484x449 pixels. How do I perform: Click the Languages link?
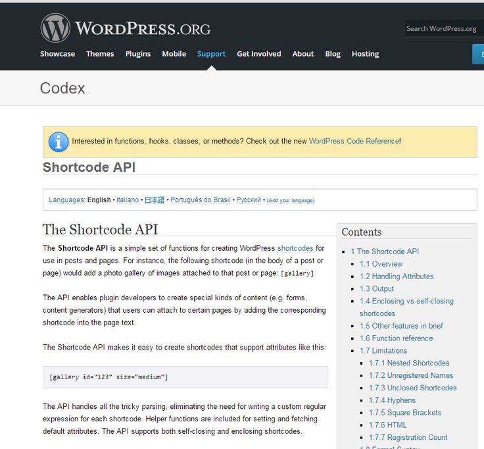pyautogui.click(x=66, y=200)
